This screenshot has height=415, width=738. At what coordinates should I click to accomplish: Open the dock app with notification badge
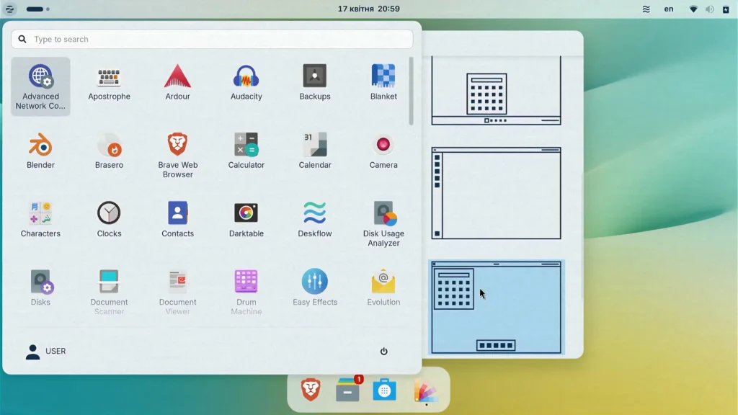point(348,389)
